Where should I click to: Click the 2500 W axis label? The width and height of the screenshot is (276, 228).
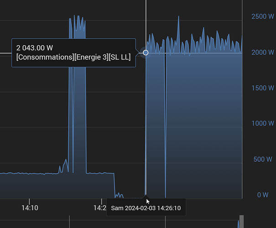click(x=263, y=16)
